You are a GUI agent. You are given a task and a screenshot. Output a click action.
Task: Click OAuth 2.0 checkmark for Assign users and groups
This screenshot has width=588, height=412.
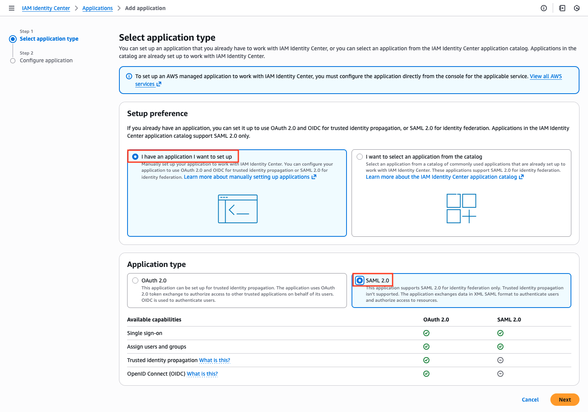[426, 347]
